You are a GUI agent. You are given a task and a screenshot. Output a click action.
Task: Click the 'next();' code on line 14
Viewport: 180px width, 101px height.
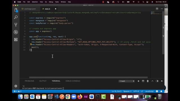35,47
